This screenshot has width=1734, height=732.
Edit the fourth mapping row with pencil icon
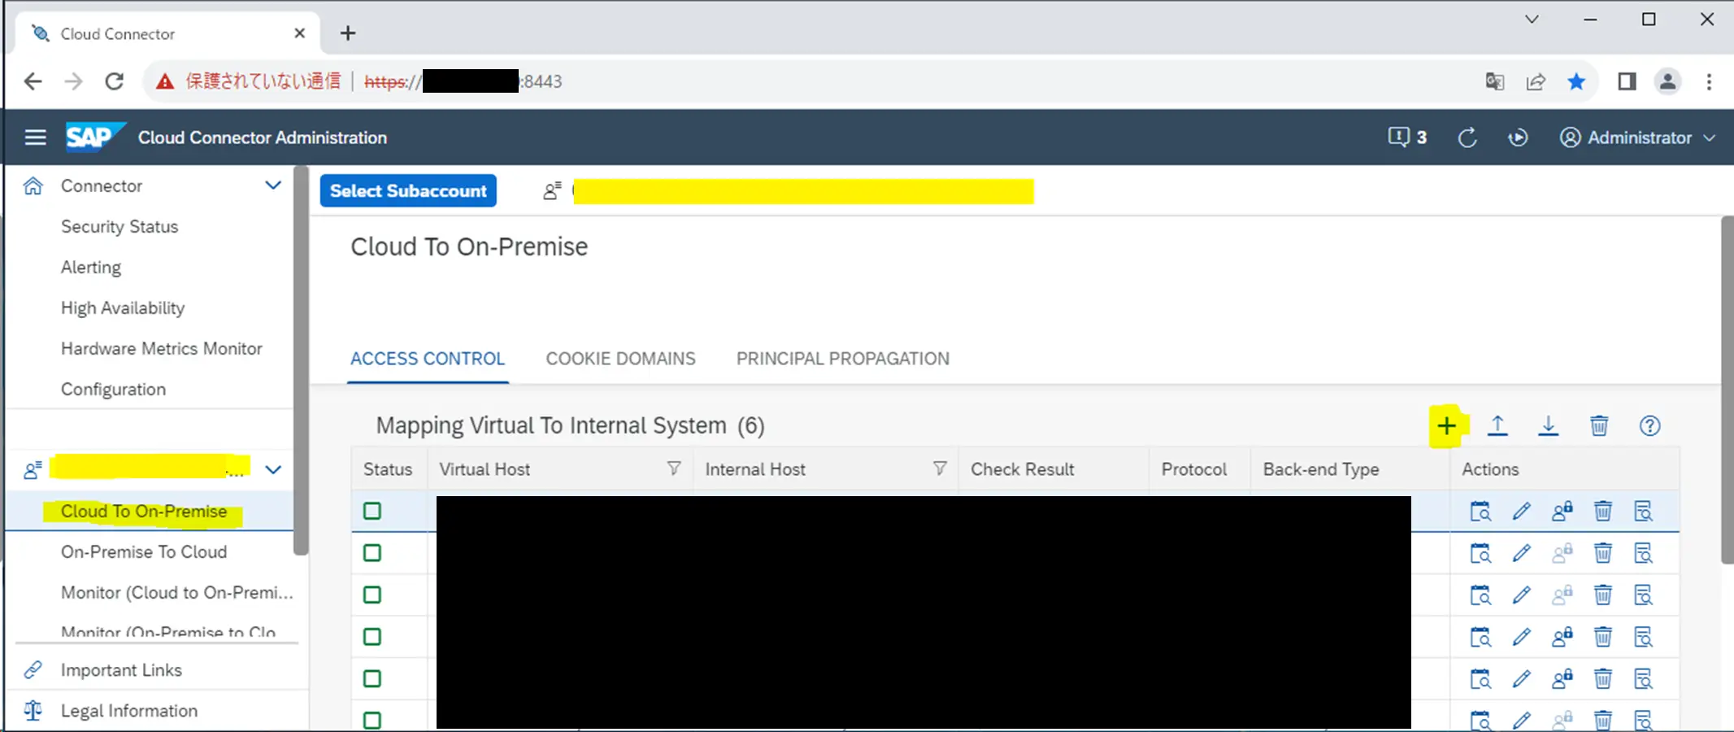[x=1521, y=637]
